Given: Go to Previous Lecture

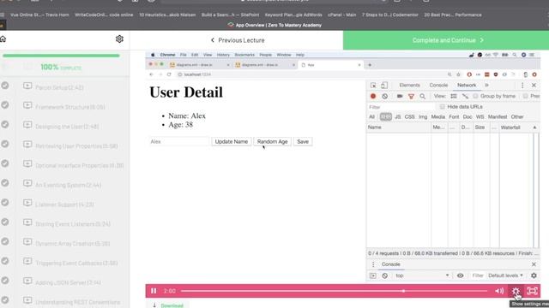Looking at the screenshot, I should [238, 40].
